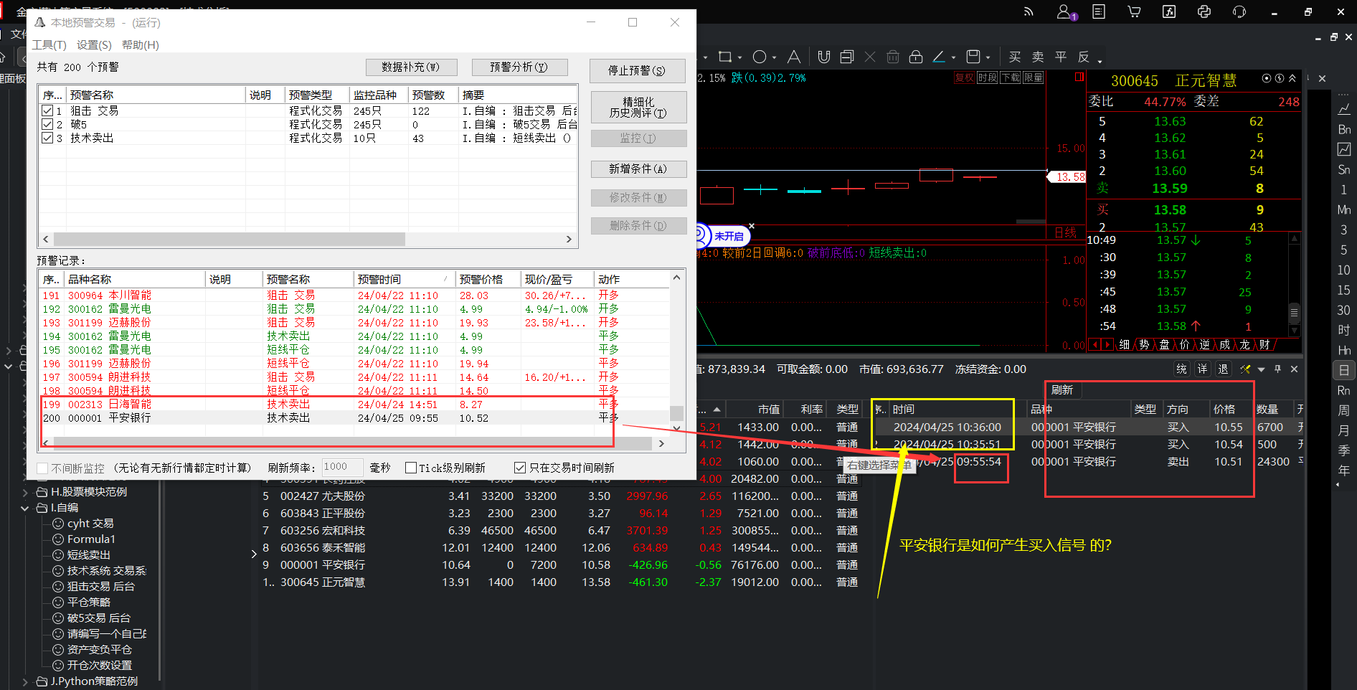Uncheck the 狙击 交易 alert checkbox

(47, 110)
